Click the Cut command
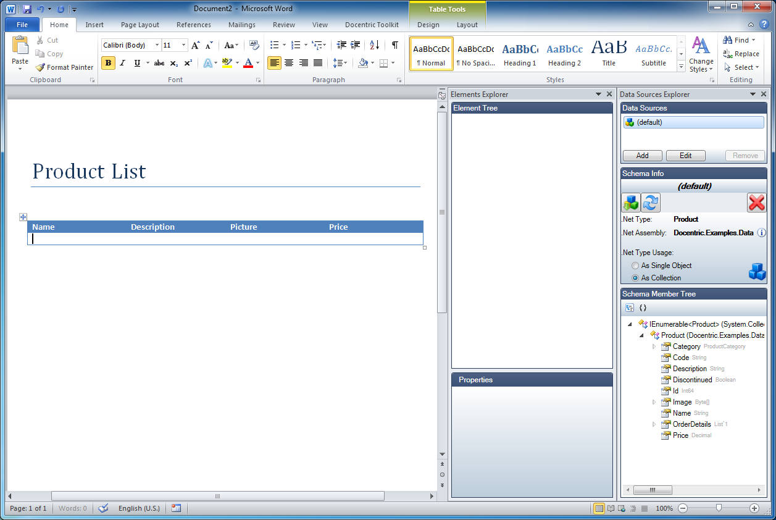Screen dimensions: 776x520 click(47, 40)
